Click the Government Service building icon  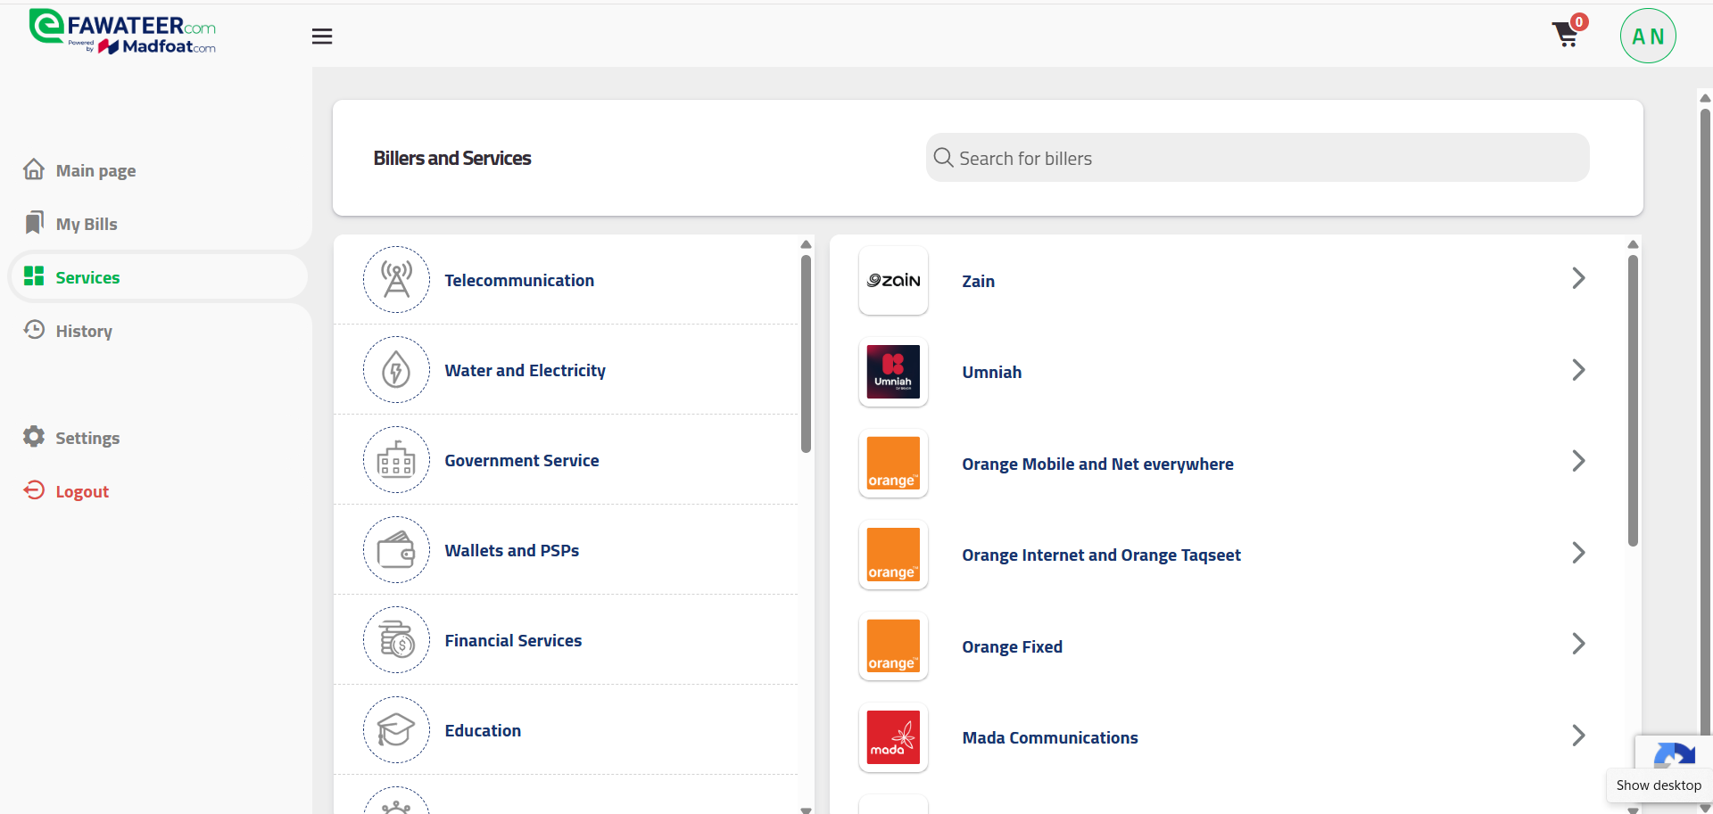coord(396,460)
